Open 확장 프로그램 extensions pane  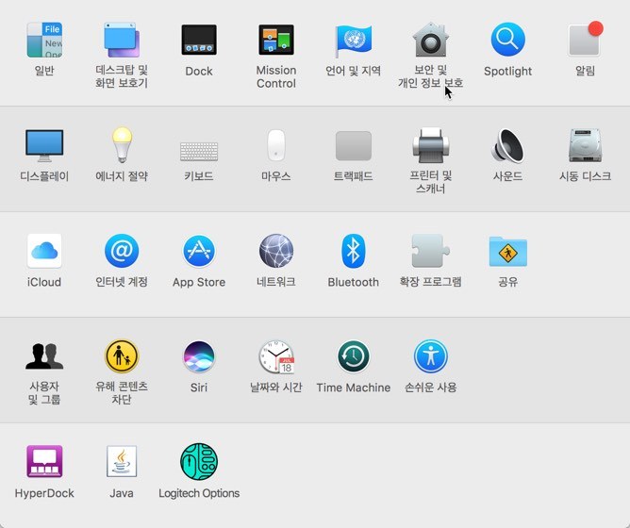click(431, 251)
